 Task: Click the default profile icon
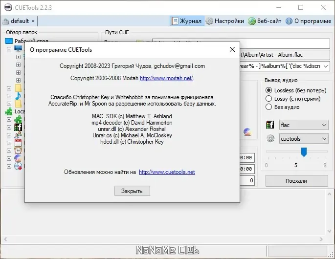pos(6,21)
